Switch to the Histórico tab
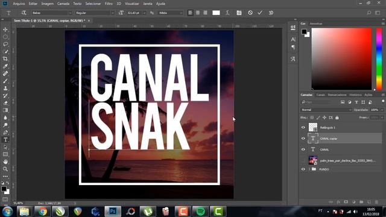Image resolution: width=386 pixels, height=217 pixels. (355, 95)
